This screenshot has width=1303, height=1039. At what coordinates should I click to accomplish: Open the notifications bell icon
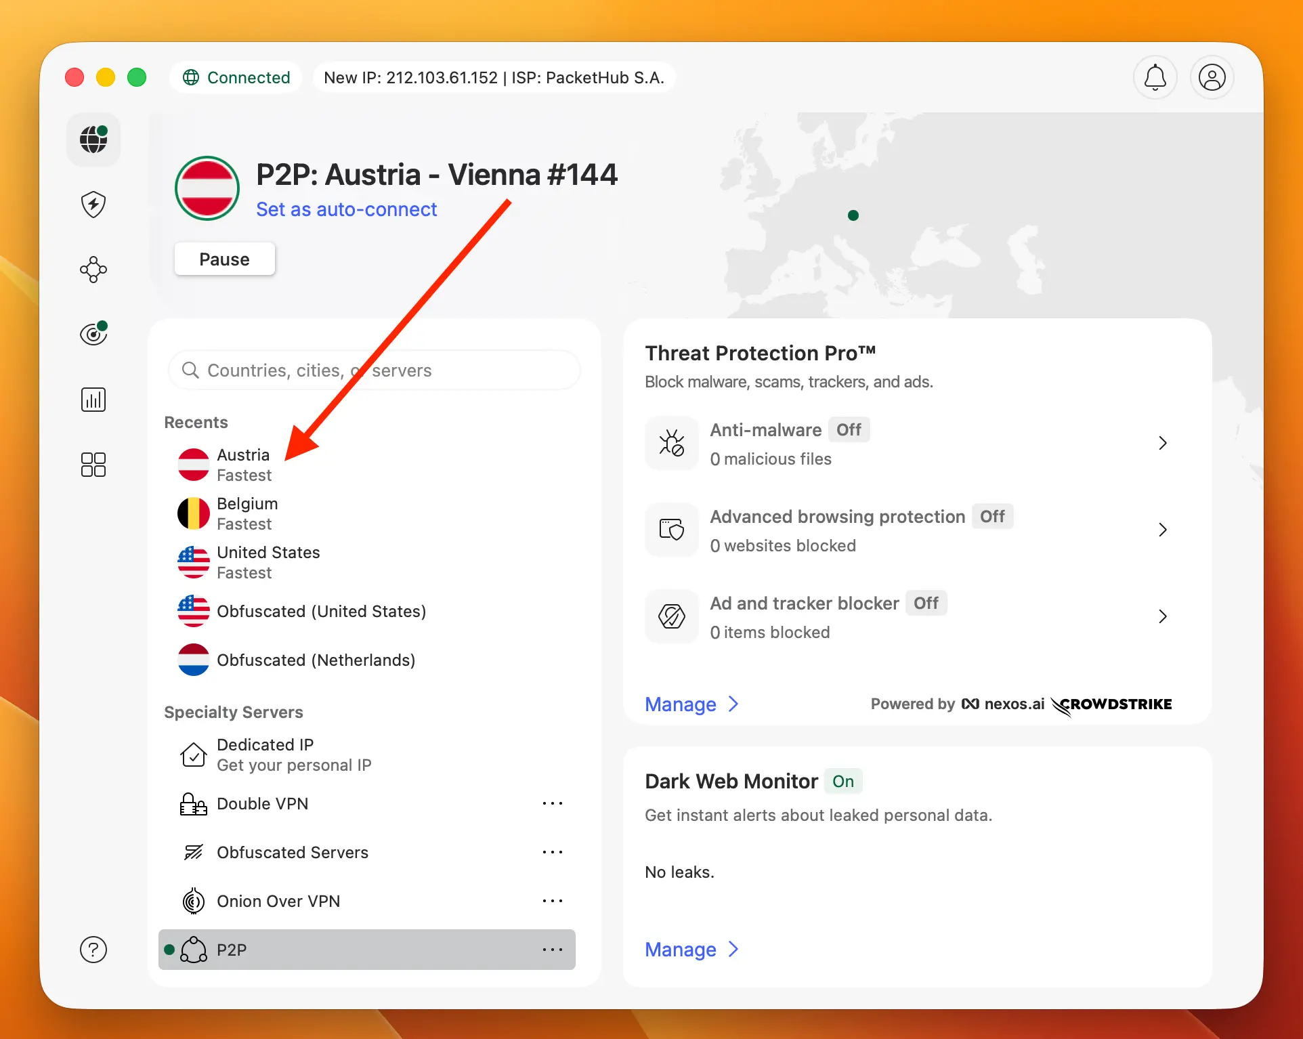click(1155, 77)
